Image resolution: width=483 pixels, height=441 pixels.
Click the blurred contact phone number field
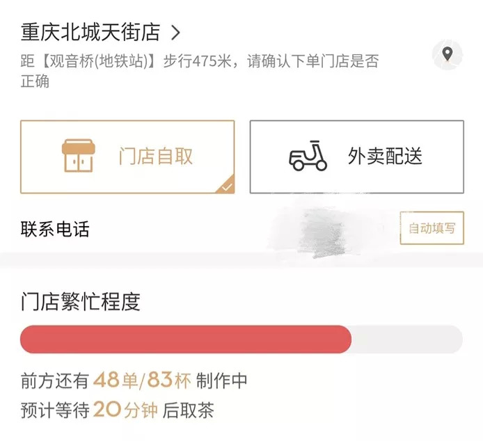[x=327, y=228]
